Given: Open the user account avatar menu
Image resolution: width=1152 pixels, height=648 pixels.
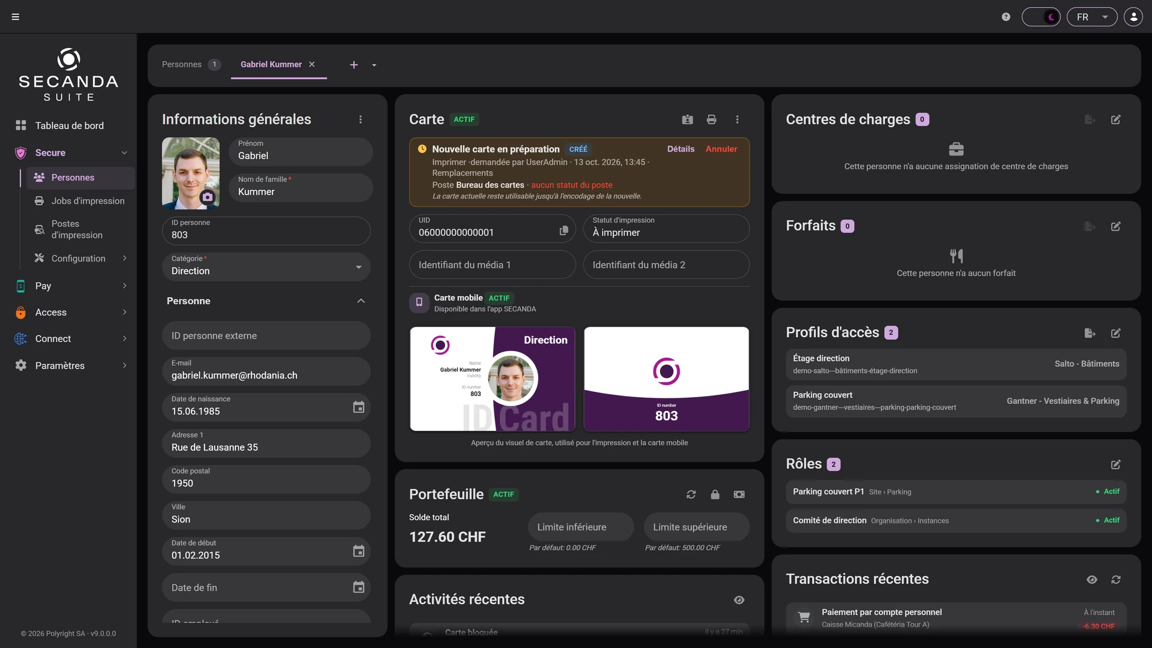Looking at the screenshot, I should tap(1133, 17).
